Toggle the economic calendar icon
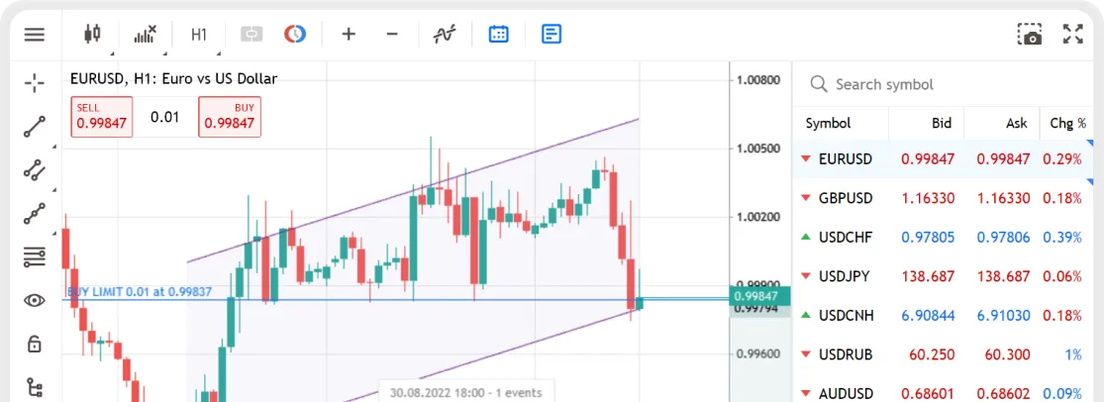1104x402 pixels. tap(499, 35)
